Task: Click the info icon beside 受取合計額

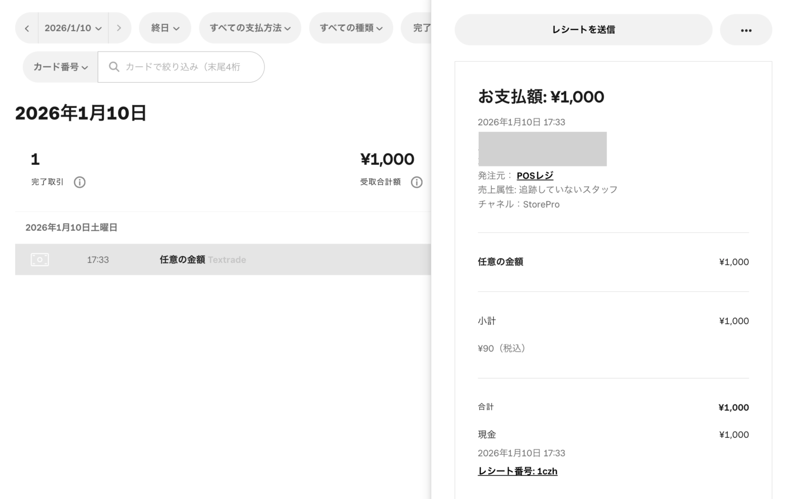Action: (x=417, y=182)
